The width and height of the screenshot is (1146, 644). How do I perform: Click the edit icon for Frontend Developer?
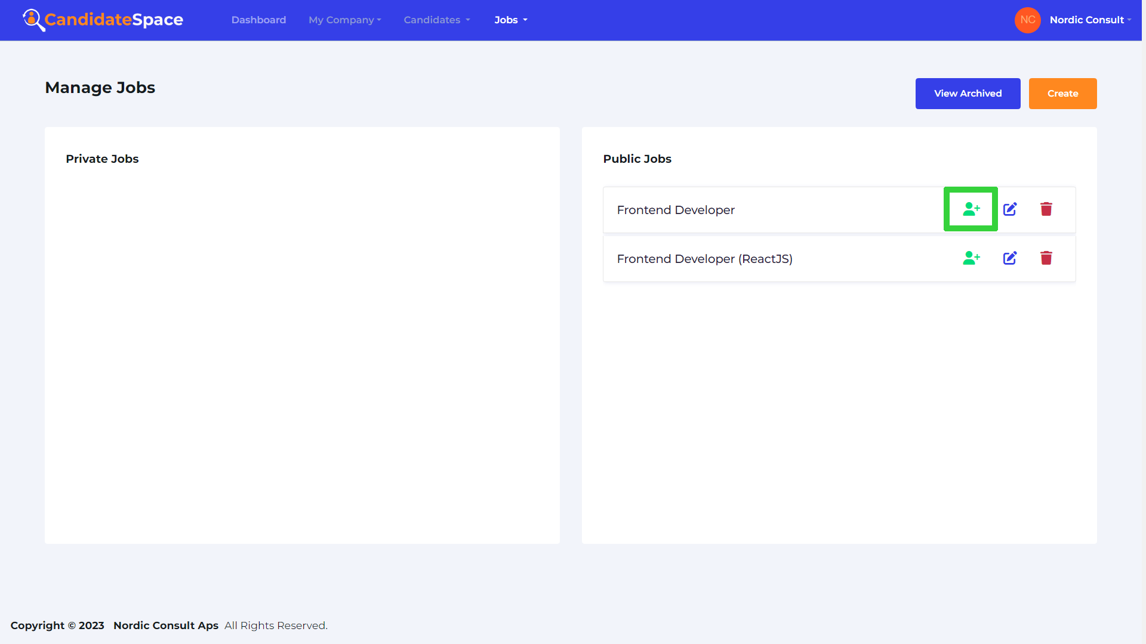click(x=1010, y=209)
